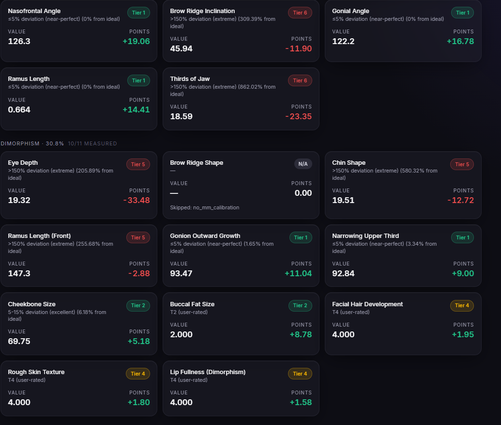The image size is (501, 425).
Task: Click the skipped no_mm_calibration note
Action: pos(204,207)
